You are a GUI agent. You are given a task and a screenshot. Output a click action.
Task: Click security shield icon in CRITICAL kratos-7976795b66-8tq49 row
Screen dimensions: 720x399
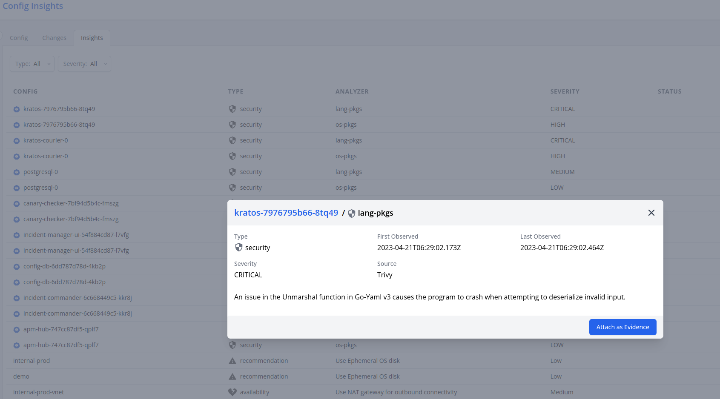(x=232, y=109)
